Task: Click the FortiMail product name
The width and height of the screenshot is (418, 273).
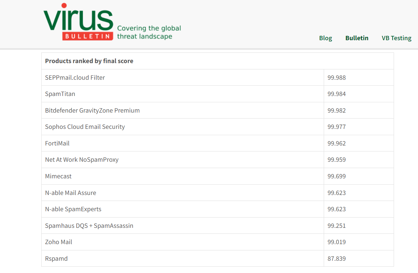Action: click(x=57, y=143)
